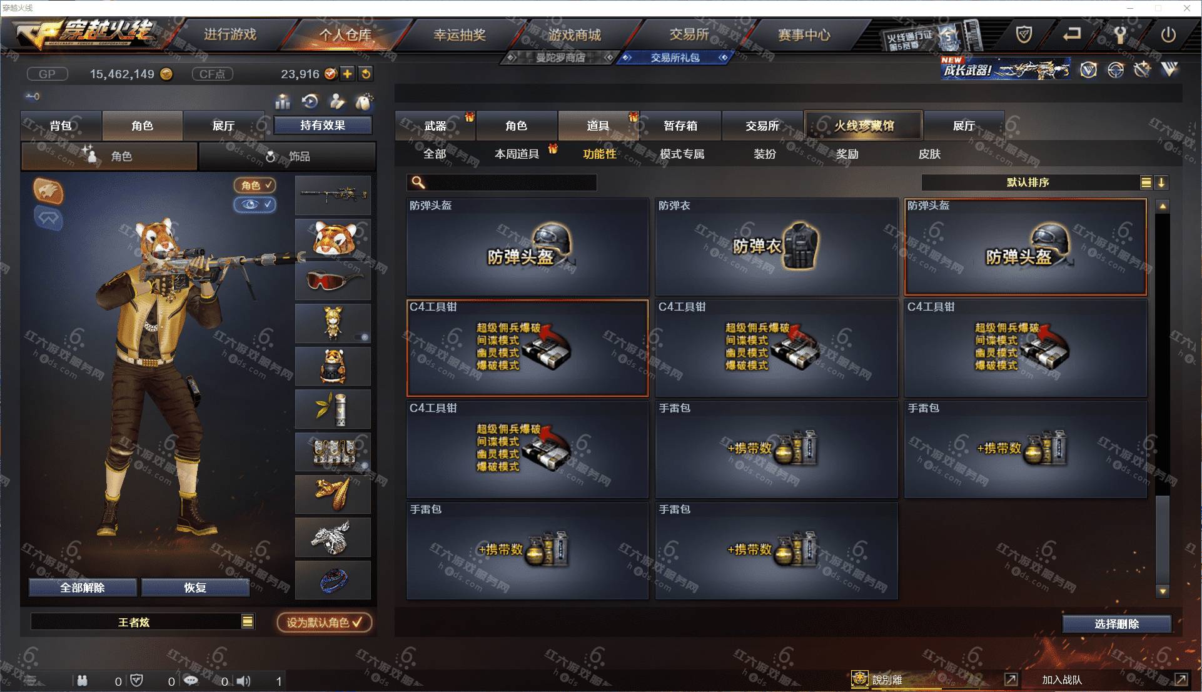Select the tiger head equipment slot
This screenshot has height=692, width=1202.
(x=333, y=238)
